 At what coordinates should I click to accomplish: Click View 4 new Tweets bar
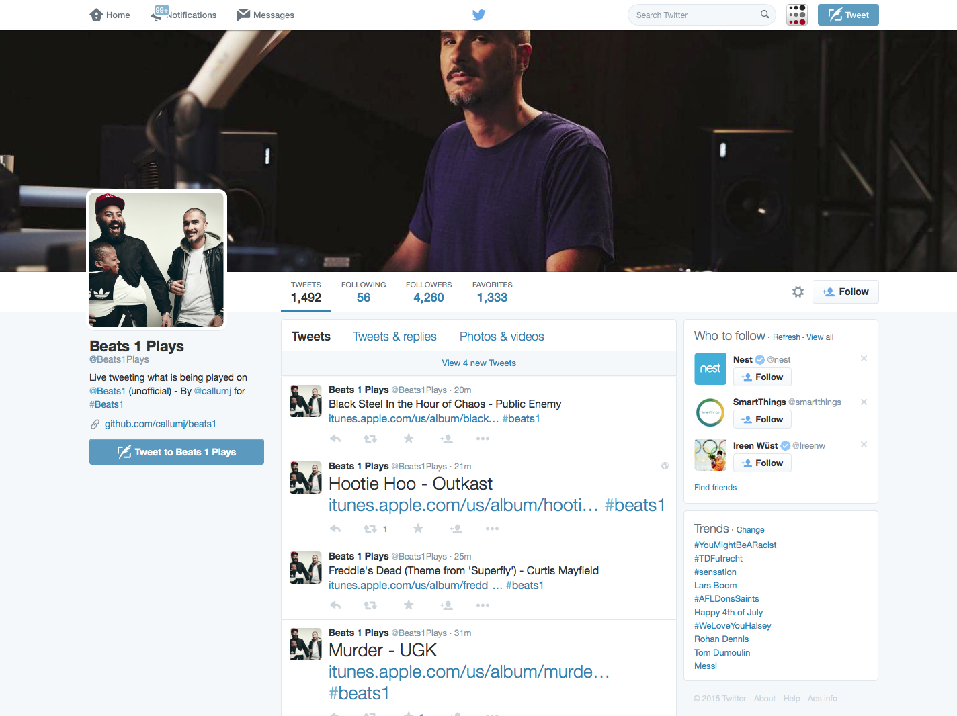tap(478, 363)
